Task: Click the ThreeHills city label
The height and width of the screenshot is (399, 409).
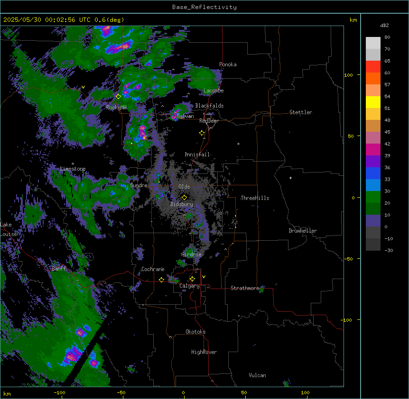Action: coord(255,198)
